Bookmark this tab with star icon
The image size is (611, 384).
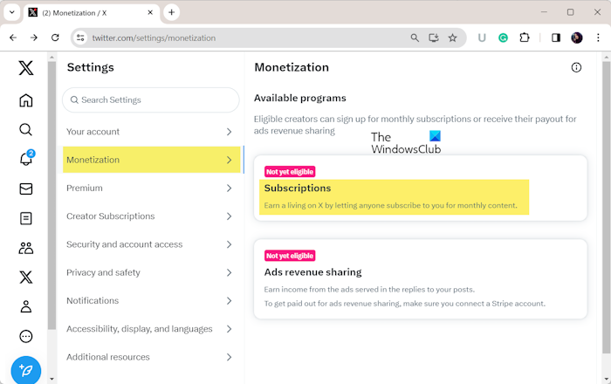coord(453,38)
